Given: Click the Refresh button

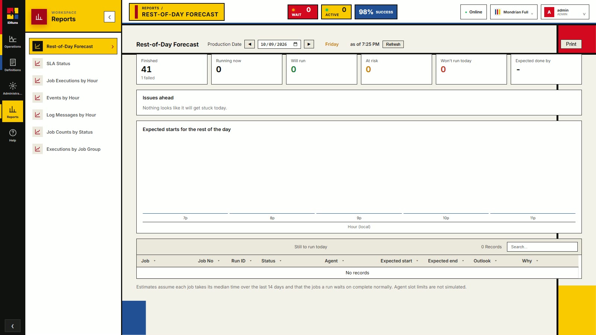Looking at the screenshot, I should [393, 44].
